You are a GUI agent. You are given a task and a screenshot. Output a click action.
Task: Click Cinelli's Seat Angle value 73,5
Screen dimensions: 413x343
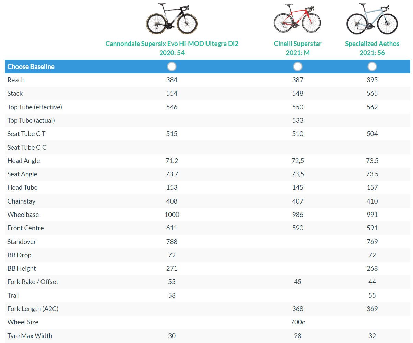[298, 174]
